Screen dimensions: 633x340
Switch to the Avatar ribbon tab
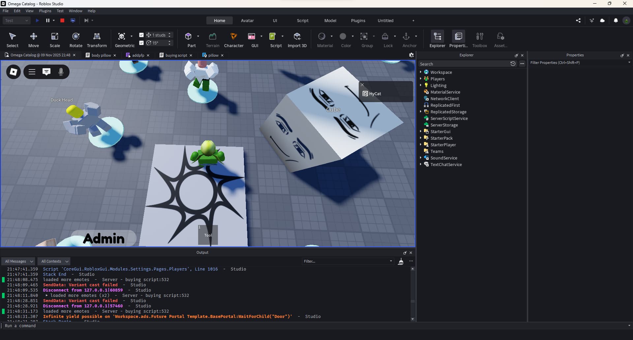coord(247,20)
